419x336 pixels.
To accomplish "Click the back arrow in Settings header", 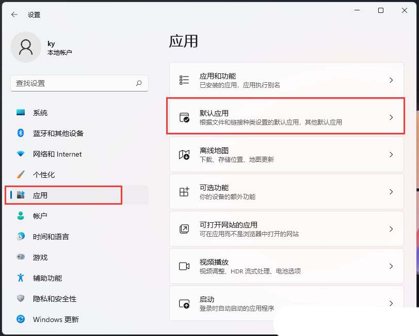I will (14, 14).
